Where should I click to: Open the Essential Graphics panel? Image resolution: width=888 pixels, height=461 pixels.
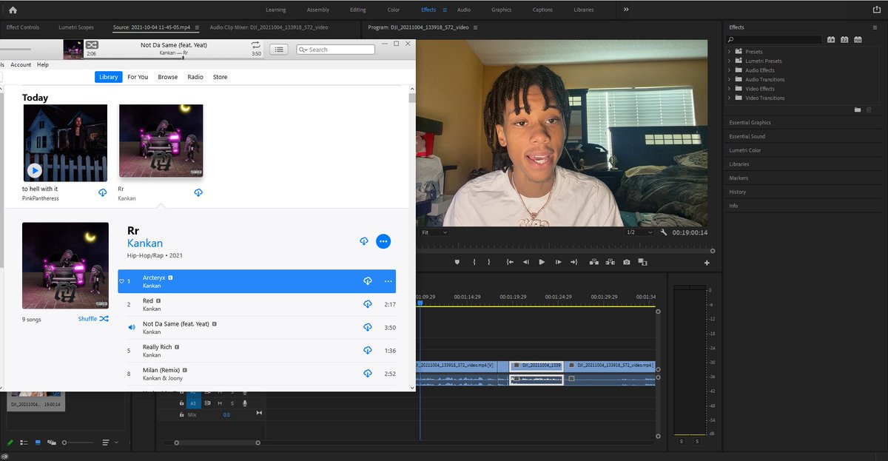click(x=750, y=123)
